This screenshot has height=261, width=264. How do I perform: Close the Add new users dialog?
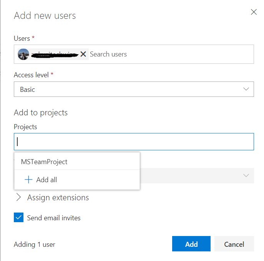pos(254,12)
